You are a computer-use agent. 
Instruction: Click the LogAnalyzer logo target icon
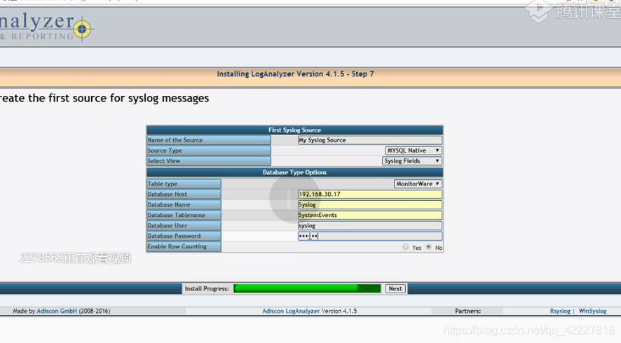coord(82,29)
